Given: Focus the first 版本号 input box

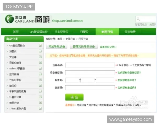Looking at the screenshot, I should tap(72, 80).
